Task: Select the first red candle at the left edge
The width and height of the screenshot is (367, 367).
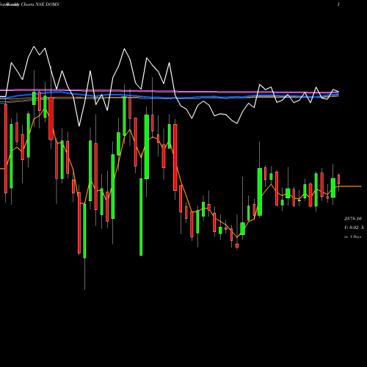Action: (x=6, y=149)
